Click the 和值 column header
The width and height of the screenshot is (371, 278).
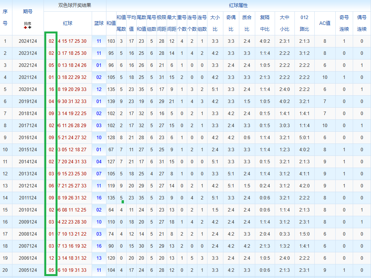(x=111, y=23)
